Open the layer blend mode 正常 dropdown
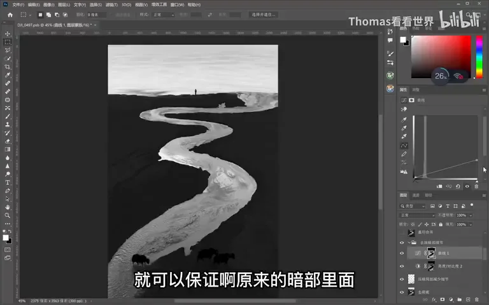Image resolution: width=489 pixels, height=305 pixels. coord(417,215)
